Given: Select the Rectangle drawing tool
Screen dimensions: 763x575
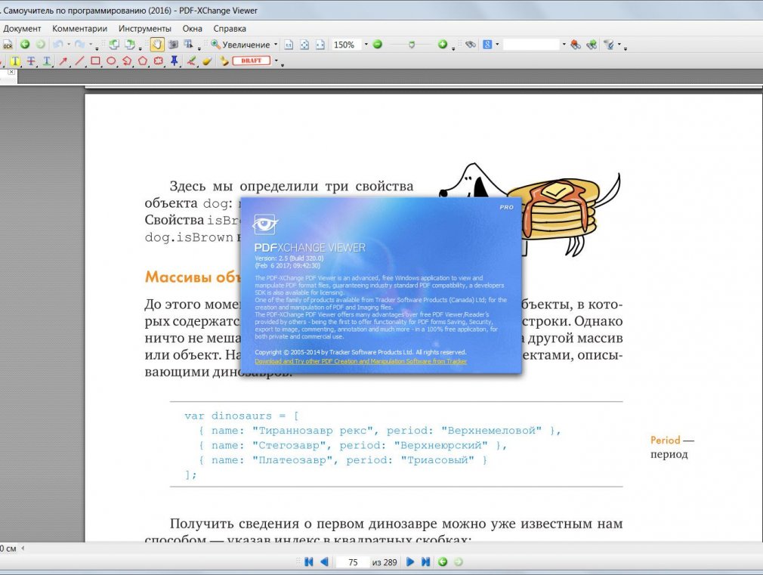Looking at the screenshot, I should [95, 61].
